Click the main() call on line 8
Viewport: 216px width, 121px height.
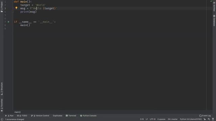(25, 25)
